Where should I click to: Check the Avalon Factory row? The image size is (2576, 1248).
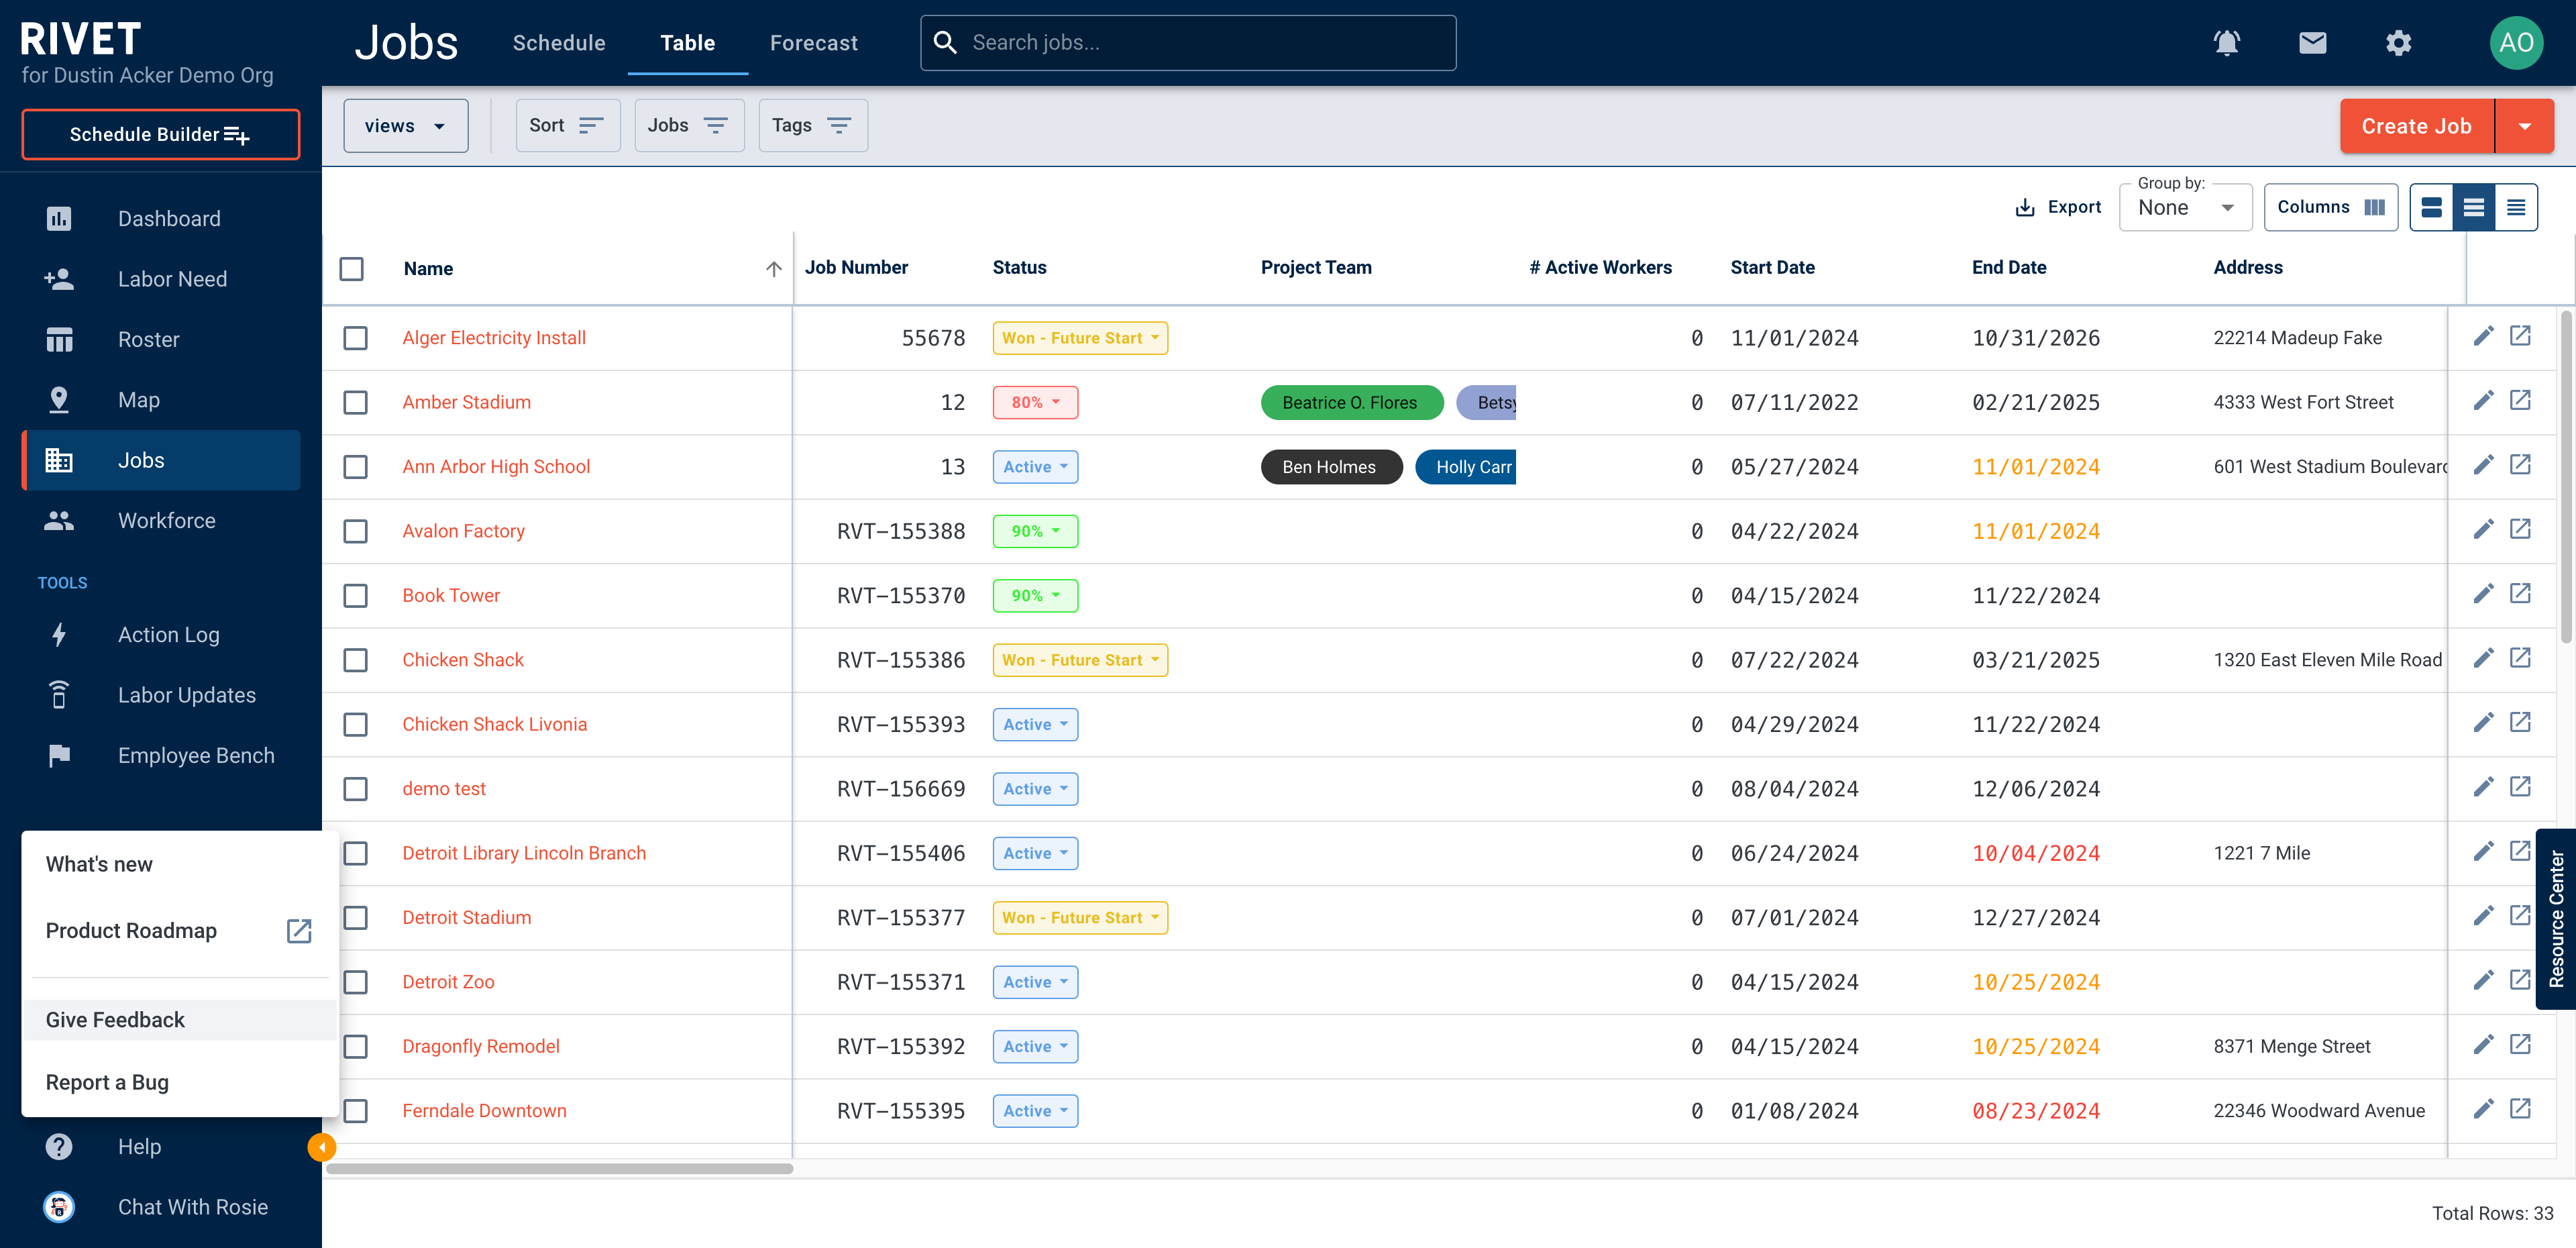coord(355,531)
